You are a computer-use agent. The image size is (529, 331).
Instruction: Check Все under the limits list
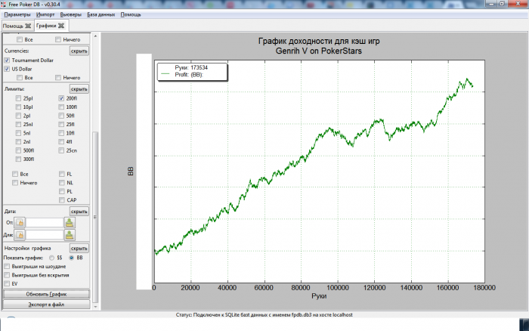click(x=15, y=174)
